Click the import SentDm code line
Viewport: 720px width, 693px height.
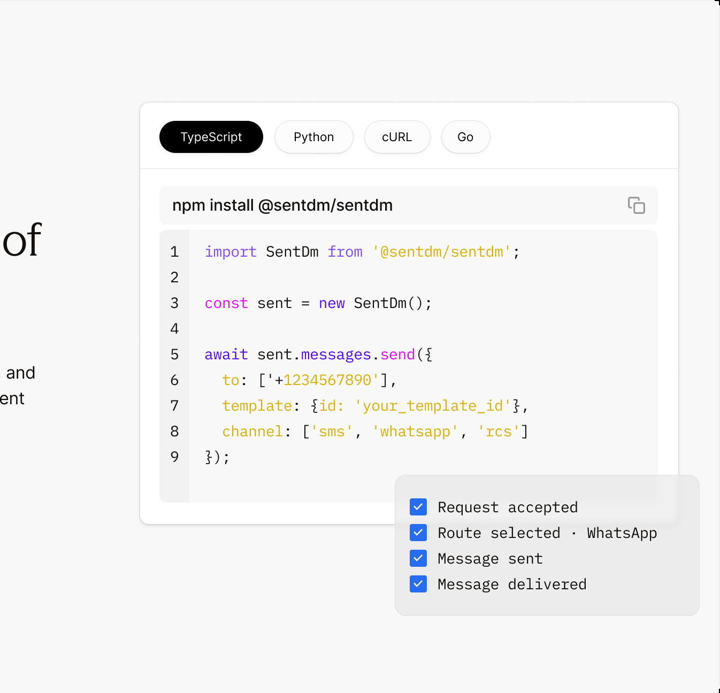(362, 252)
